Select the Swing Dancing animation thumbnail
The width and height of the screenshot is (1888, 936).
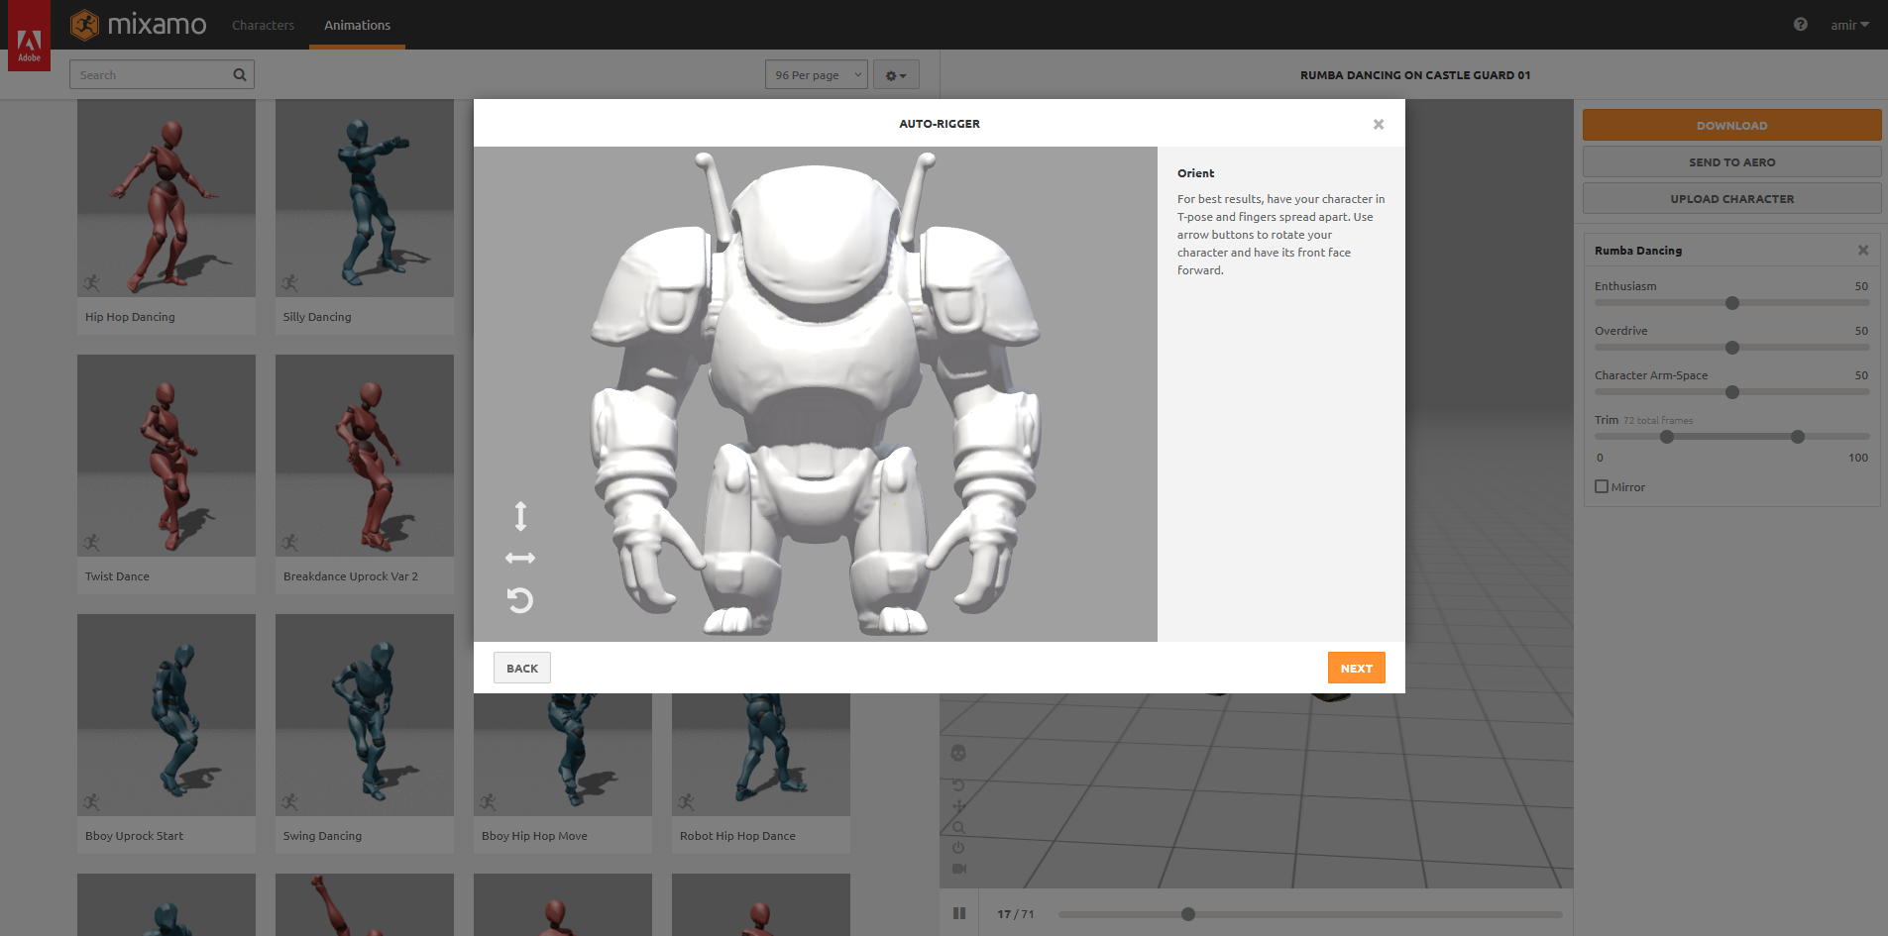365,715
